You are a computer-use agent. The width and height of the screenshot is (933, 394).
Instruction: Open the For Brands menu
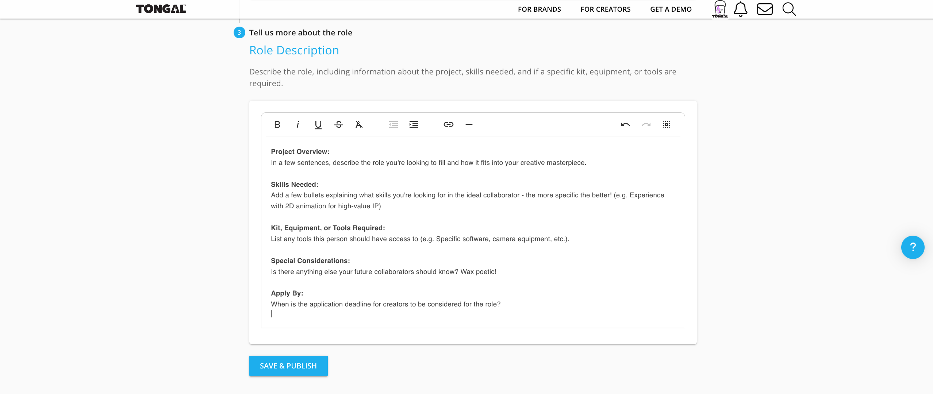(x=539, y=9)
